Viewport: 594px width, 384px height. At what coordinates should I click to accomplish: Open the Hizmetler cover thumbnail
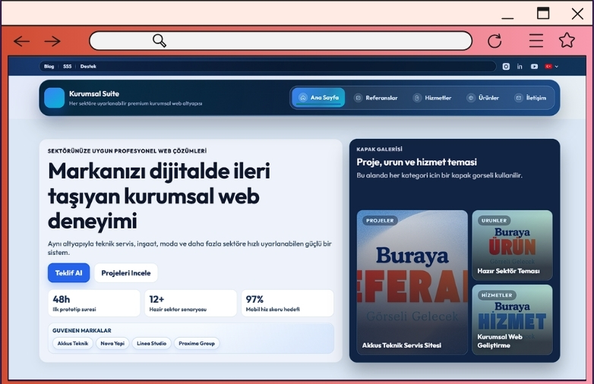coord(512,319)
